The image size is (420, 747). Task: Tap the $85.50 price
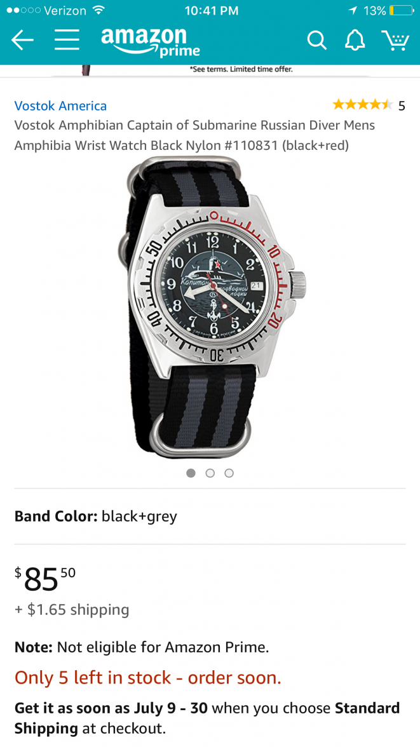45,579
